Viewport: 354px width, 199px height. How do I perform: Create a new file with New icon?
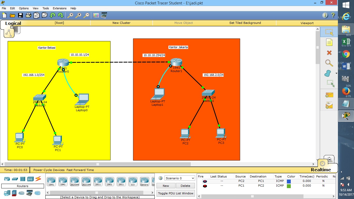point(4,15)
